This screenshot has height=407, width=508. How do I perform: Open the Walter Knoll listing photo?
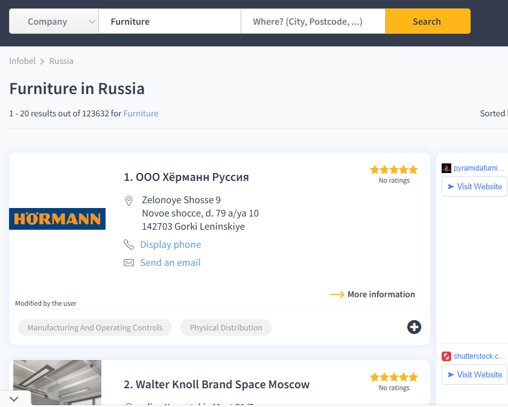click(x=57, y=382)
